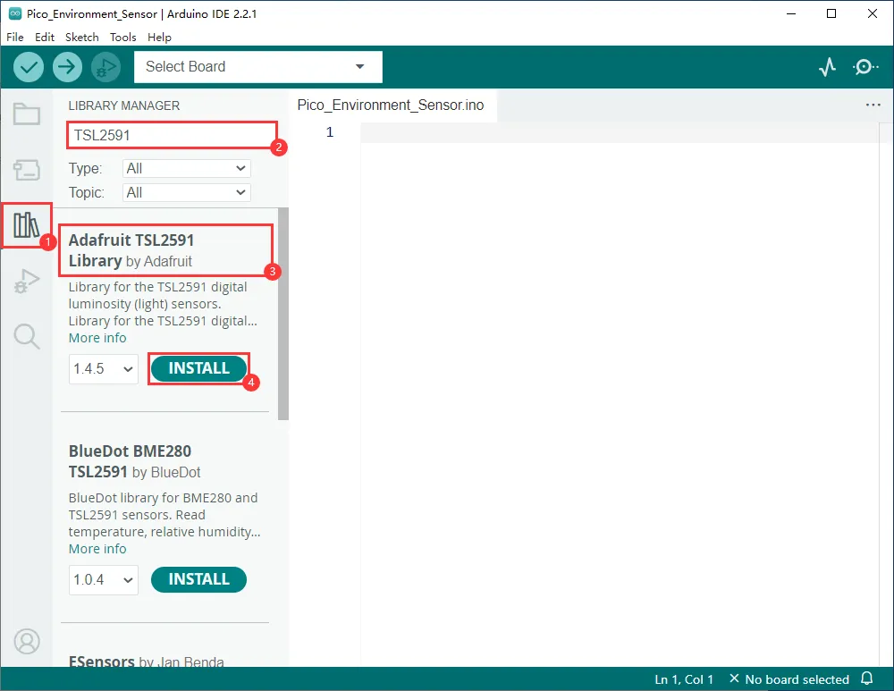Open More info for BlueDot BME280 TSL2591
Image resolution: width=894 pixels, height=691 pixels.
coord(97,549)
